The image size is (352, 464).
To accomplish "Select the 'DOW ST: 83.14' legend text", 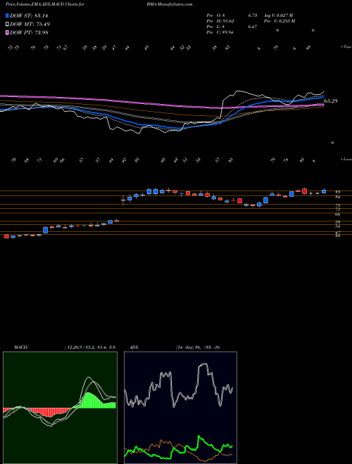I will point(29,15).
